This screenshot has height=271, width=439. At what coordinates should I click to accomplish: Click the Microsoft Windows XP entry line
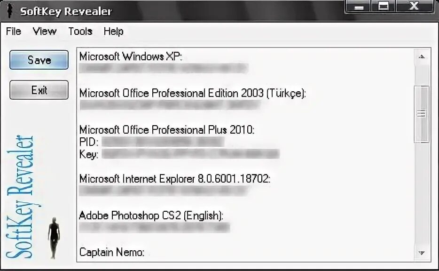point(131,56)
